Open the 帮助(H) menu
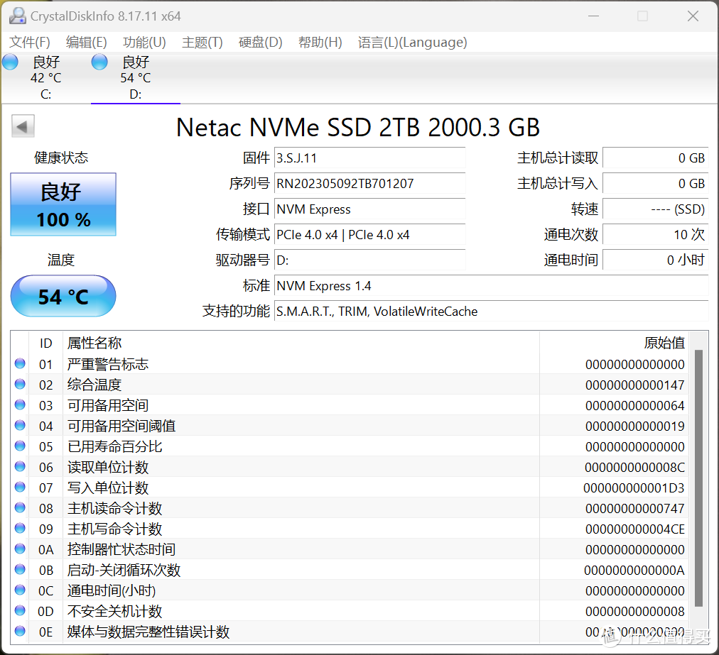 tap(320, 42)
